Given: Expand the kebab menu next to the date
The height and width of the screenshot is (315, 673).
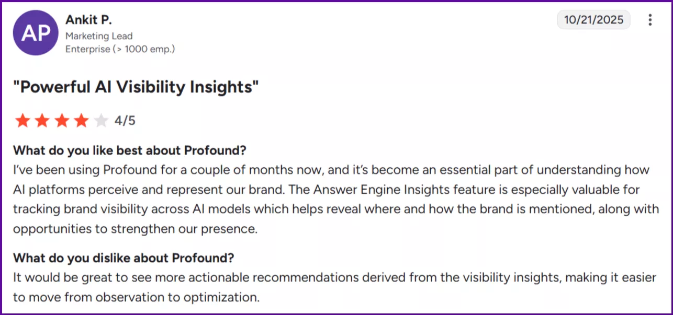Looking at the screenshot, I should click(x=649, y=19).
